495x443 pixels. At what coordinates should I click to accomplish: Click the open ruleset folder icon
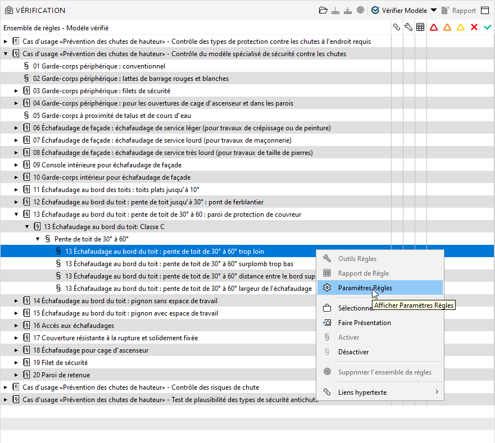323,11
